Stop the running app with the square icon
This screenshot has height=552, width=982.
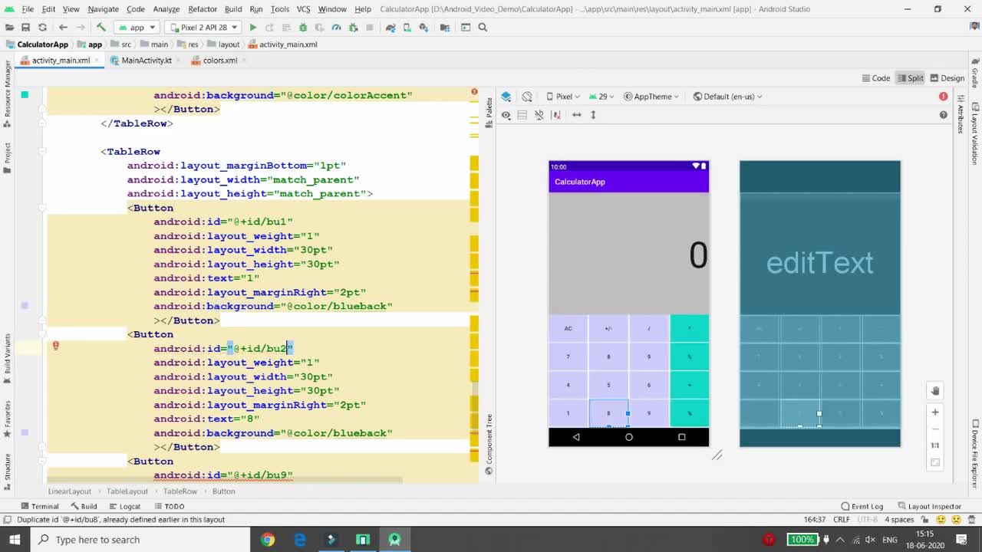tap(370, 28)
